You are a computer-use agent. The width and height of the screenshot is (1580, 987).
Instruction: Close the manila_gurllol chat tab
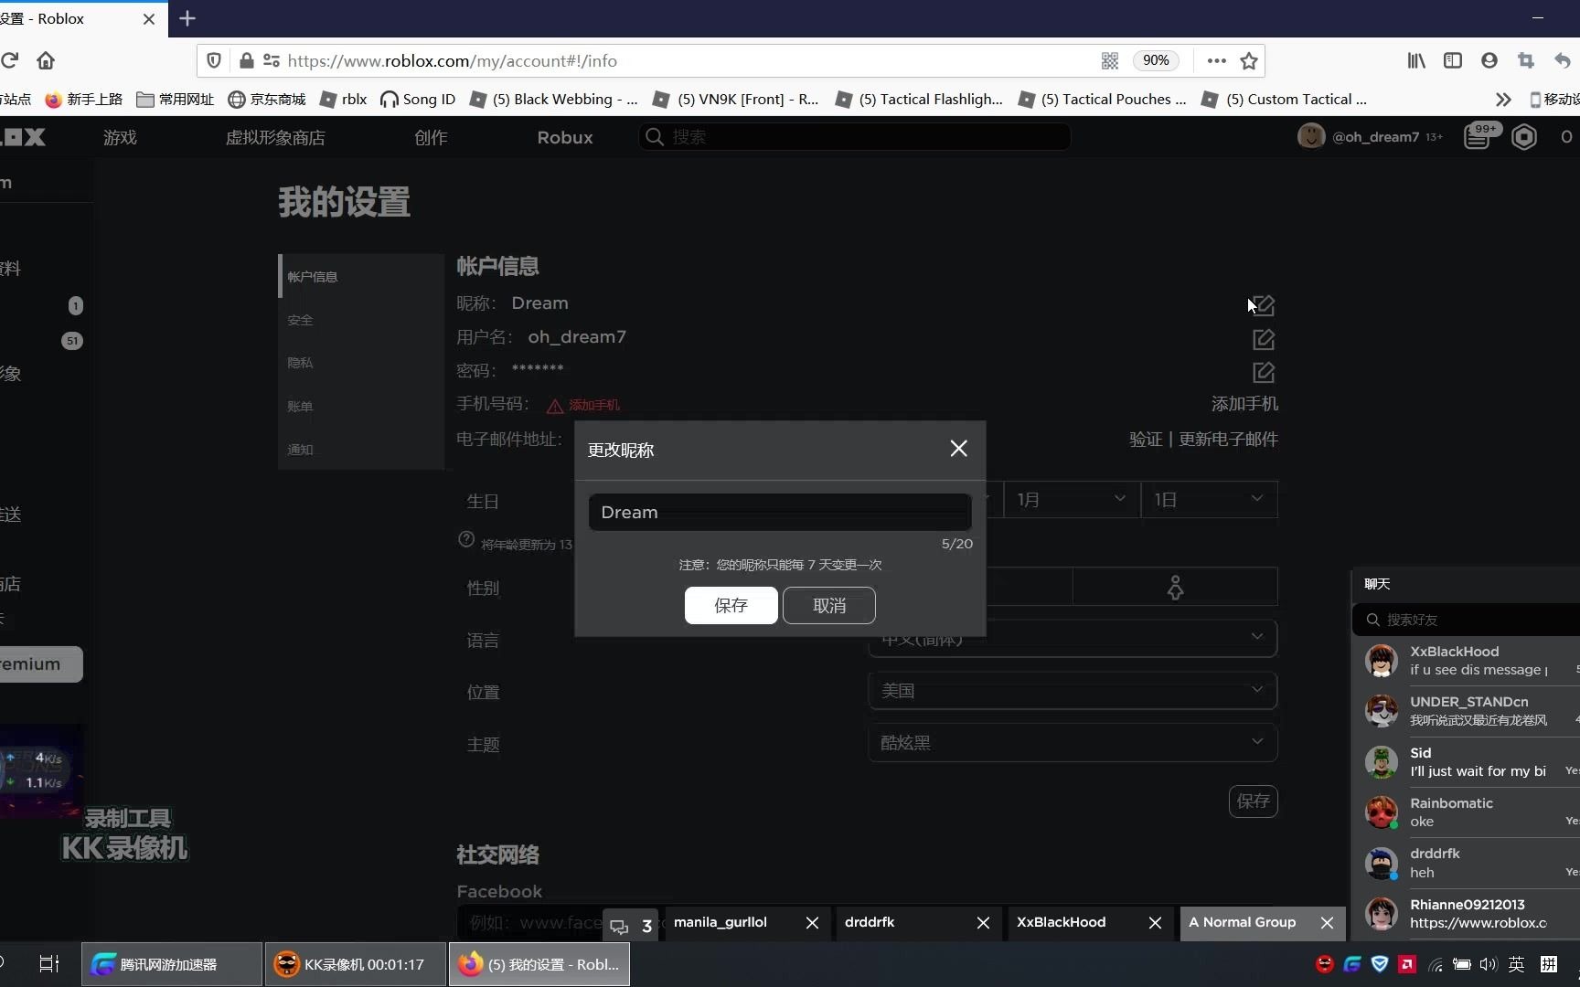pos(812,923)
